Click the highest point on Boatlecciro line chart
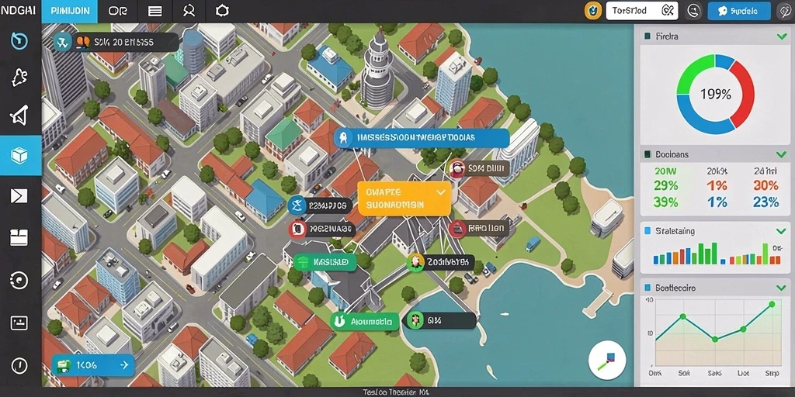 [772, 304]
